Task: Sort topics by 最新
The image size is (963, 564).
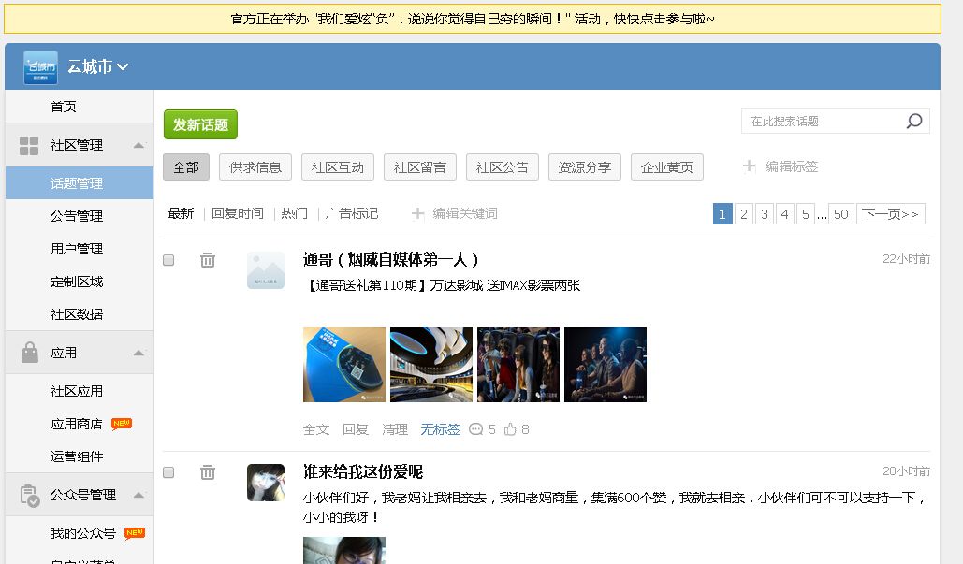Action: [x=181, y=213]
